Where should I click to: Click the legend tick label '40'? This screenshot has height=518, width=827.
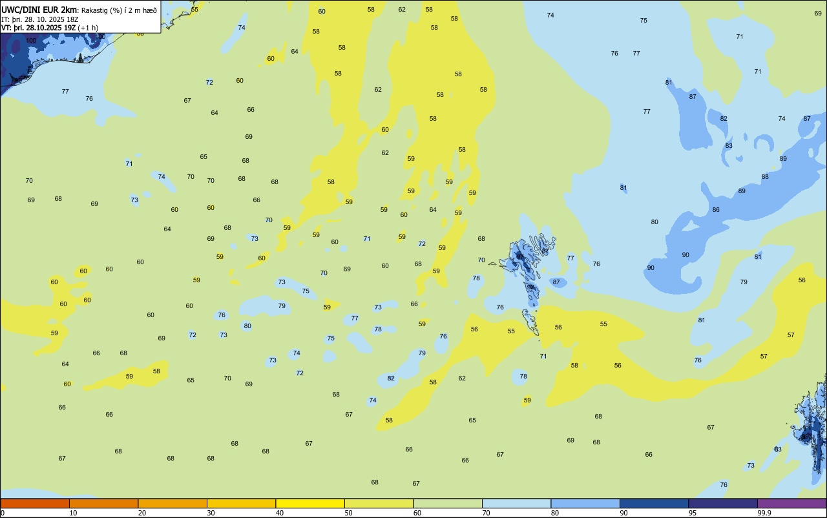[280, 513]
